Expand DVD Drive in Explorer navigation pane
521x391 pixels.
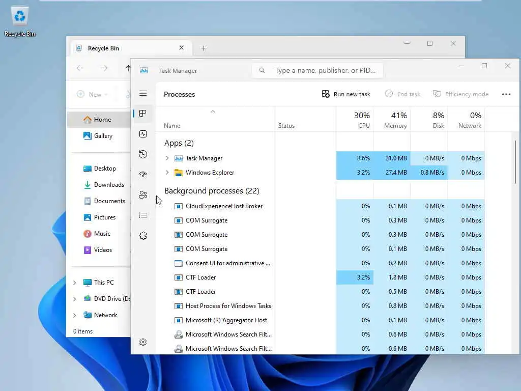point(75,299)
